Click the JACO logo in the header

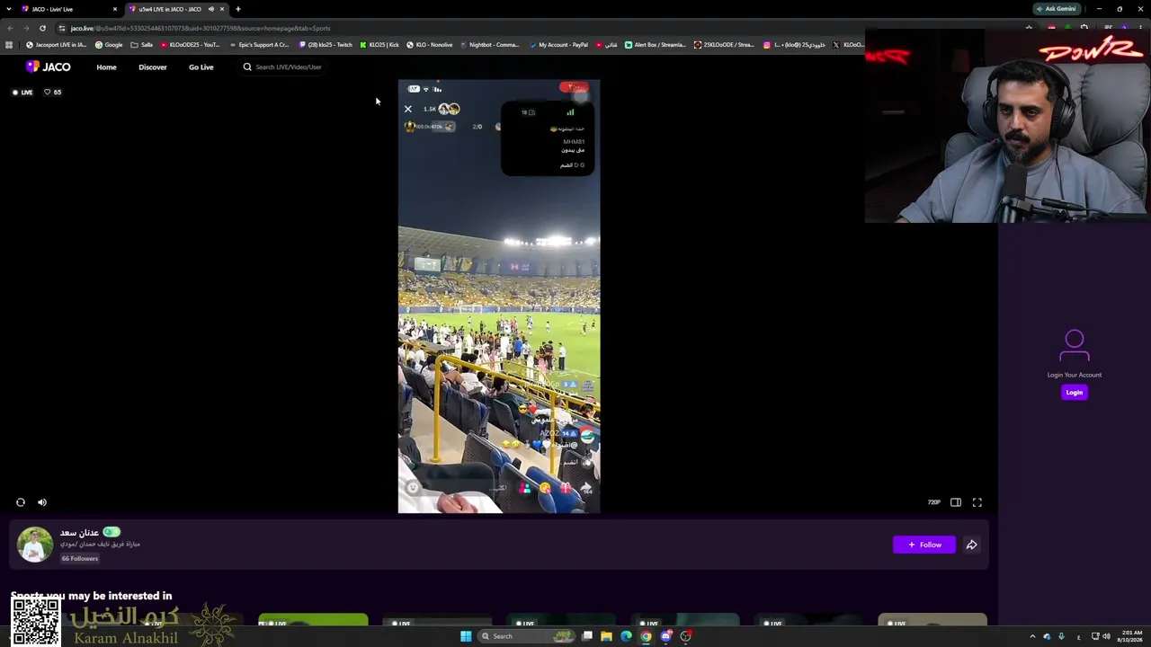tap(48, 66)
